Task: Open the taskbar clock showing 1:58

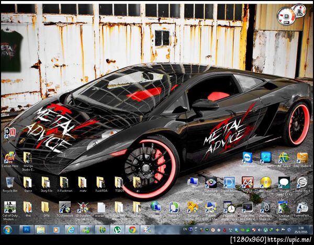Action: [x=301, y=230]
